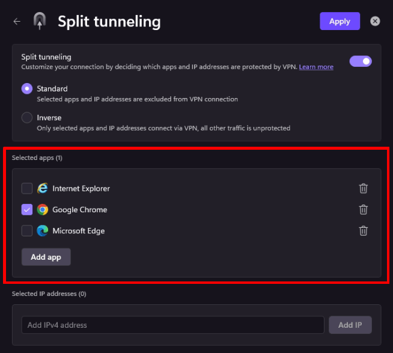Viewport: 393px width, 353px height.
Task: Check the Internet Explorer checkbox
Action: (27, 188)
